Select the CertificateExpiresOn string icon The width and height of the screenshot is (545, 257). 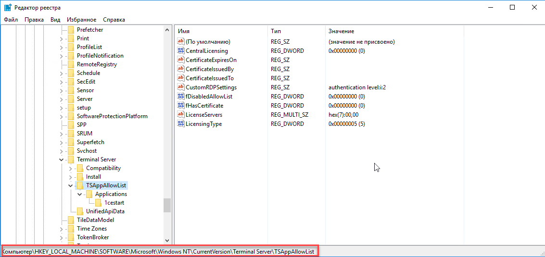click(x=181, y=60)
